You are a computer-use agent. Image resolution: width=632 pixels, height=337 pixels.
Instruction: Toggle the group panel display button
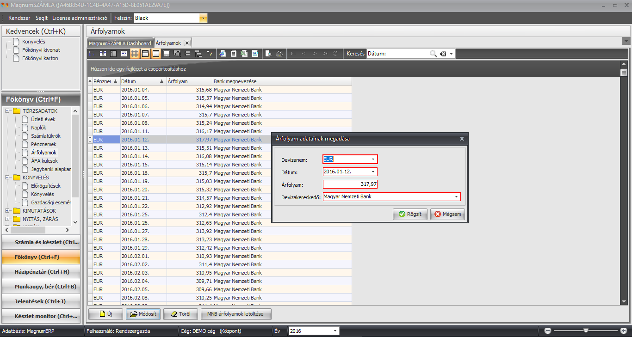point(145,54)
